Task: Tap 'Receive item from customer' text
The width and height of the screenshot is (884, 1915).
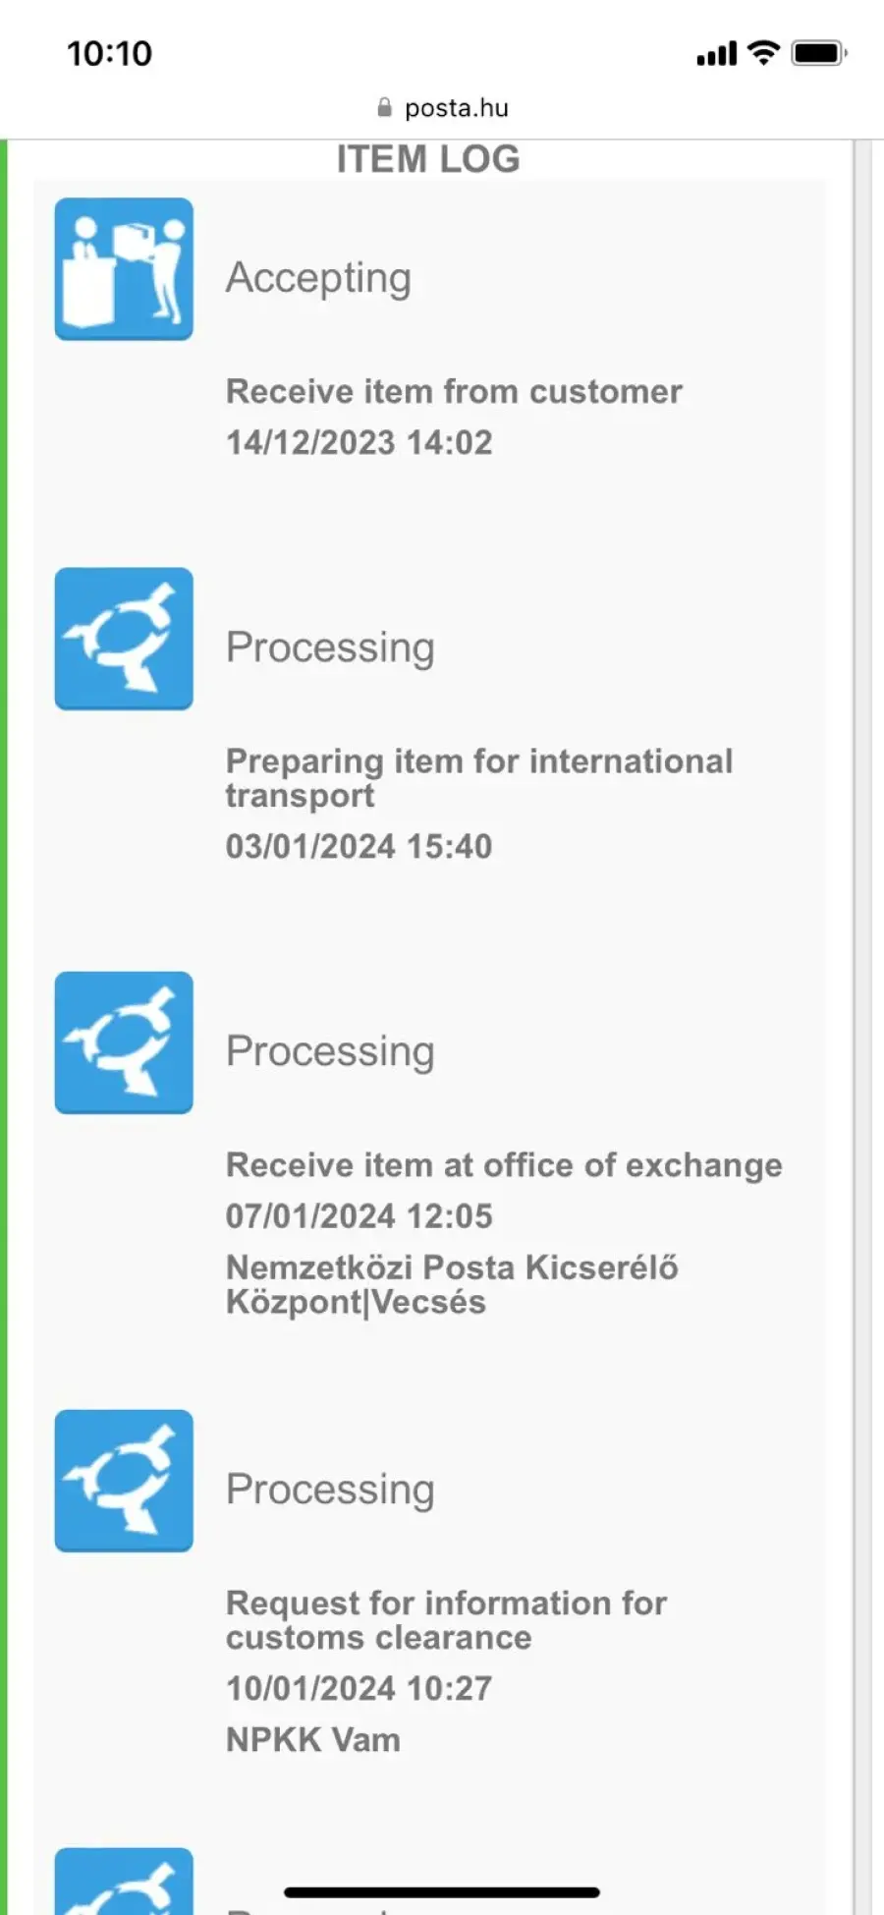Action: click(454, 391)
